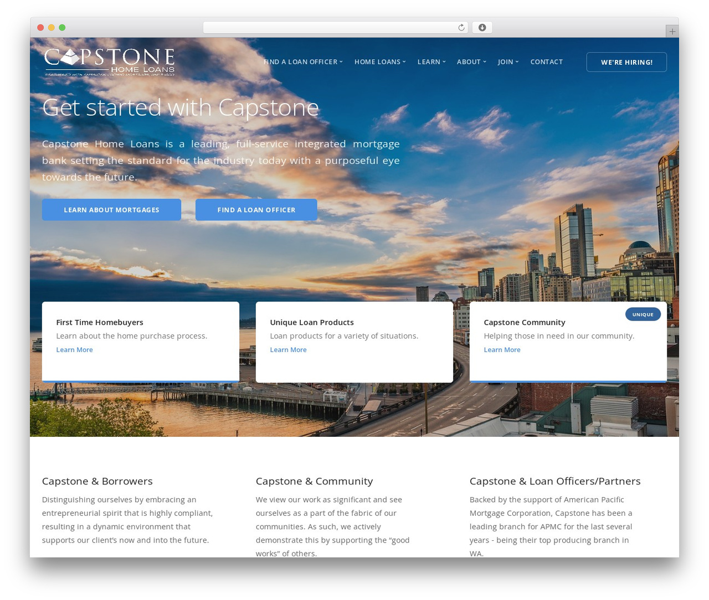This screenshot has width=709, height=600.
Task: Click the Capstone & Community heading
Action: 314,481
